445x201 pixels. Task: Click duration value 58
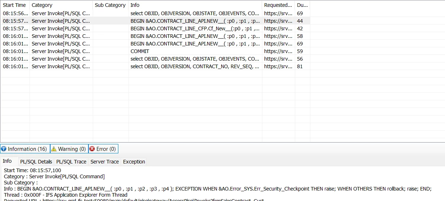300,36
